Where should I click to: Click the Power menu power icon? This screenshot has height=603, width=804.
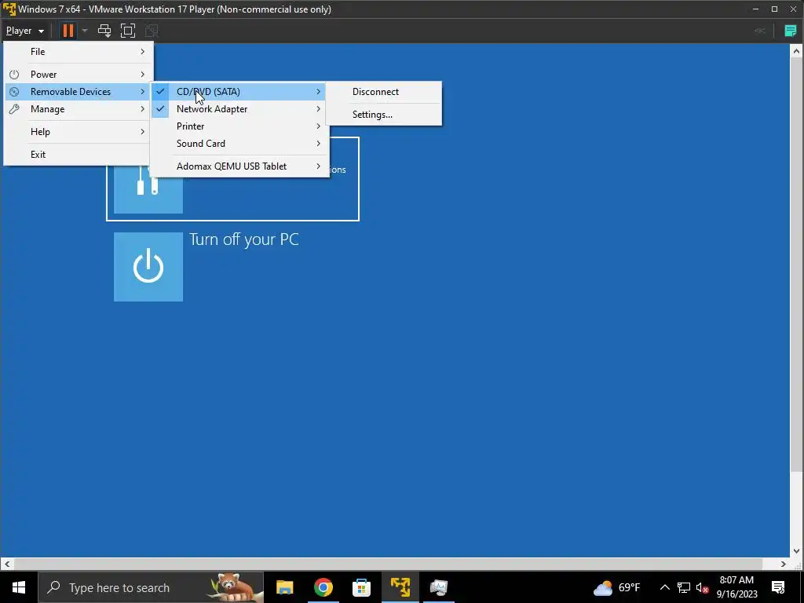click(14, 75)
